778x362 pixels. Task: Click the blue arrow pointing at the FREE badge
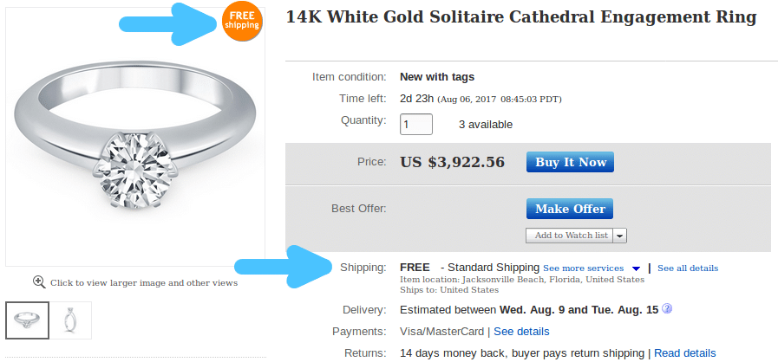pos(196,23)
